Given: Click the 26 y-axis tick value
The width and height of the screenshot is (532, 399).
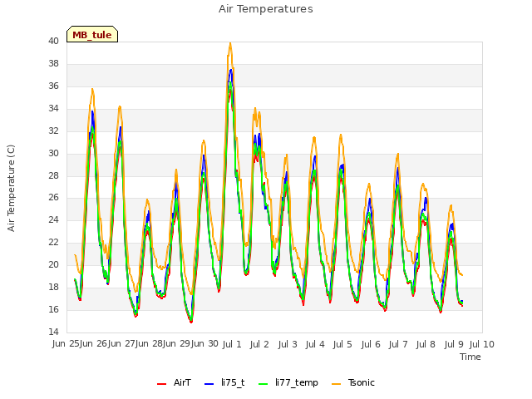Looking at the screenshot, I should (x=53, y=197).
